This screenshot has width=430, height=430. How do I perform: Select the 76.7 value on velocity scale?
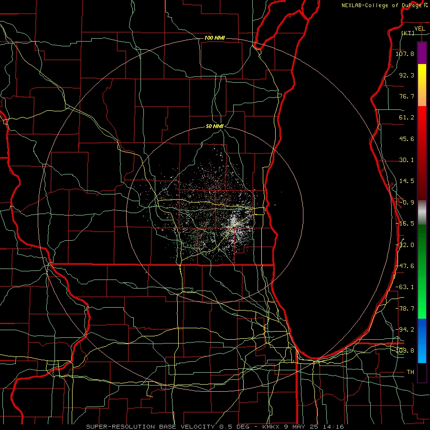407,96
